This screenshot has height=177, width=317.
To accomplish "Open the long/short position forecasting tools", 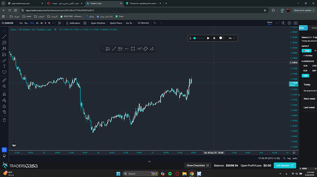I will click(x=4, y=54).
